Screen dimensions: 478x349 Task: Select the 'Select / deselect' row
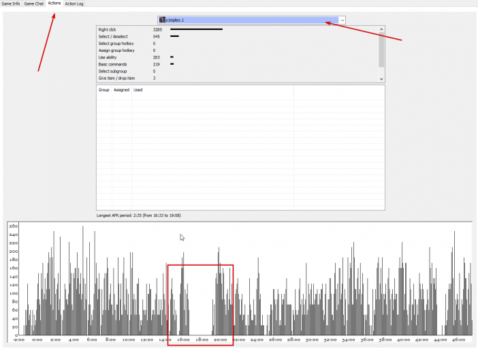(x=238, y=37)
